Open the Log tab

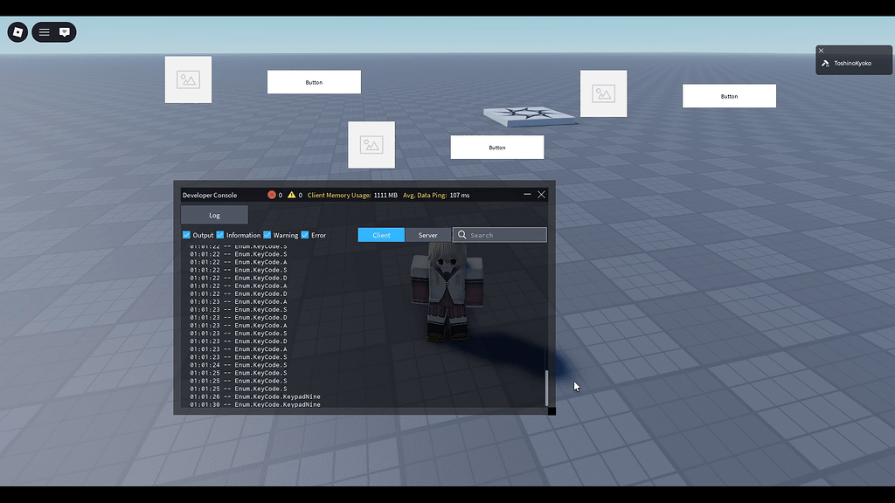pos(215,215)
